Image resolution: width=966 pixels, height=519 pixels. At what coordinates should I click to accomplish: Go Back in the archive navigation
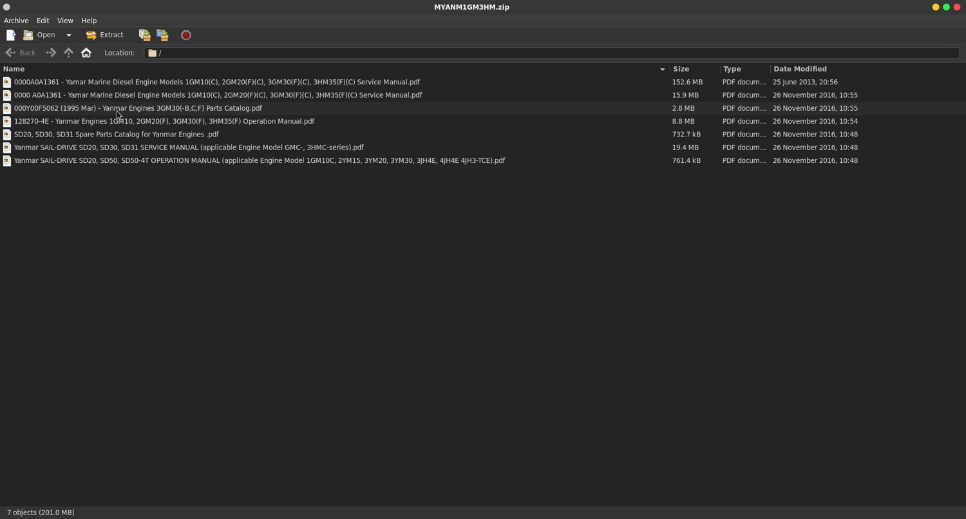21,53
